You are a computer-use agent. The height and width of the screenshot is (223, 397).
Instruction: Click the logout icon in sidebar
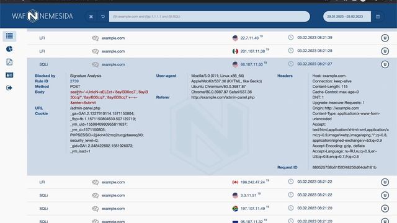click(9, 88)
